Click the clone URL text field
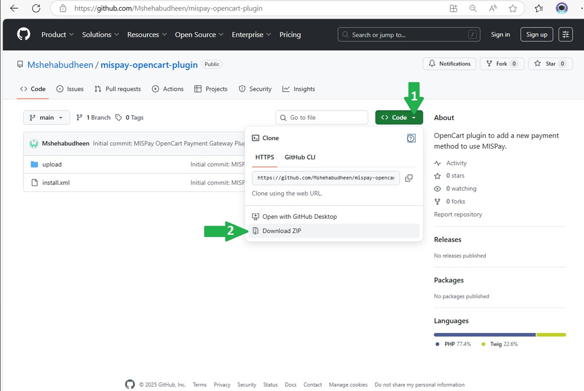Image resolution: width=584 pixels, height=391 pixels. pos(325,178)
